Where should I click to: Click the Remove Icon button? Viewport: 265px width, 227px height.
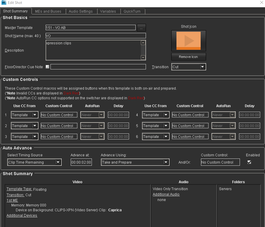coord(189,57)
